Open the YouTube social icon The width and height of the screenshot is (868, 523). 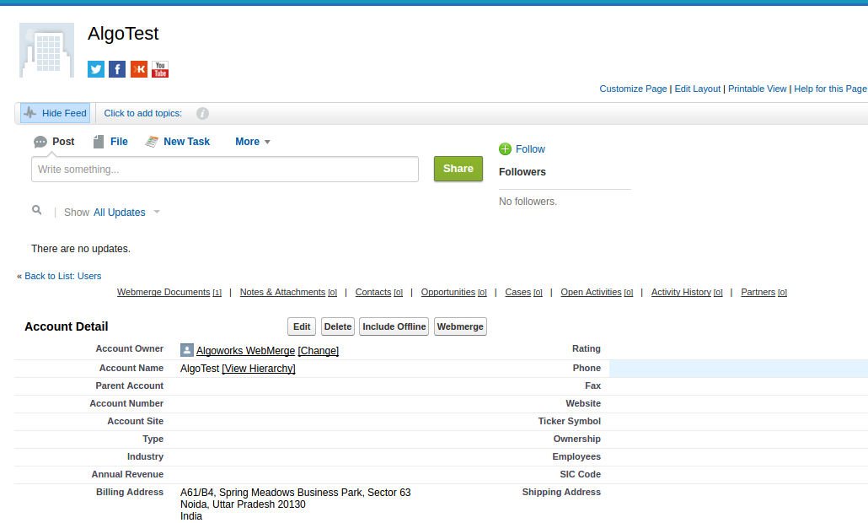[x=160, y=69]
